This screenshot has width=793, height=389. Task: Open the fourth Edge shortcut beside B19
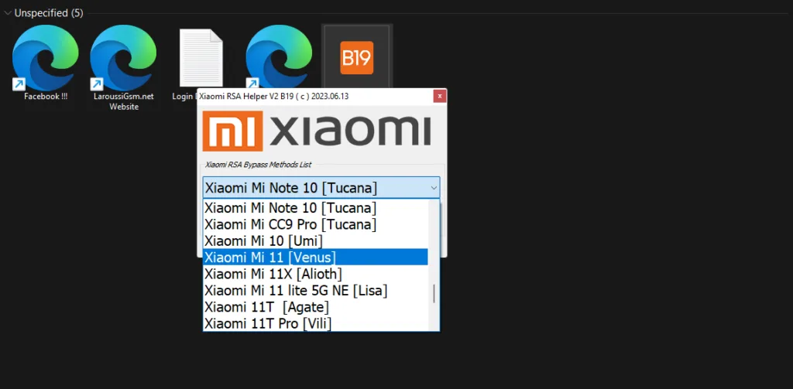click(x=279, y=57)
